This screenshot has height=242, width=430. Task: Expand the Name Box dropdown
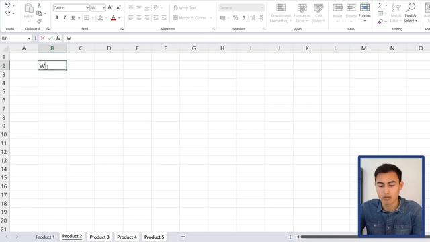coord(29,38)
